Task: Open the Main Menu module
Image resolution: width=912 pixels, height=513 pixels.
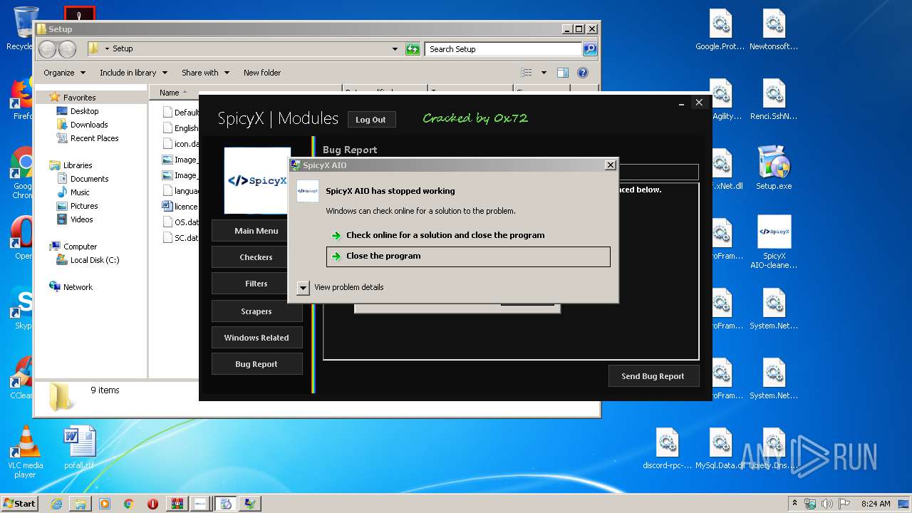Action: [x=256, y=231]
